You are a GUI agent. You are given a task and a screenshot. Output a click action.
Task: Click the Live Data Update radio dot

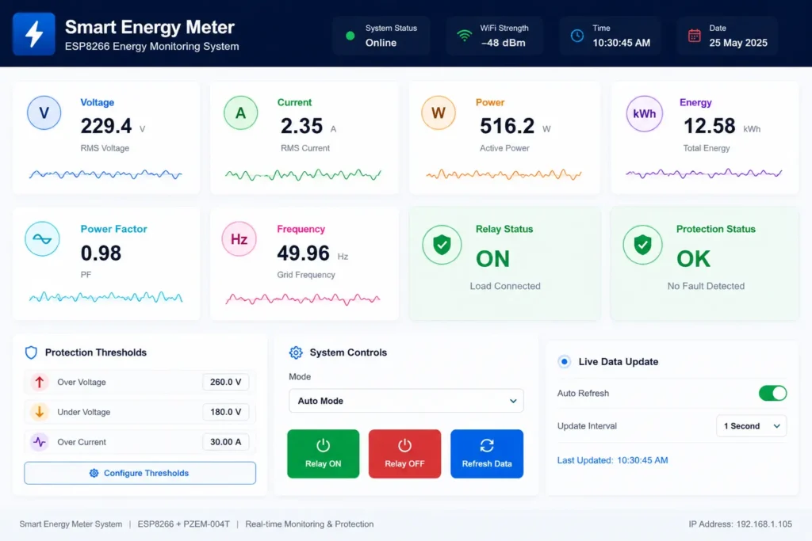565,361
